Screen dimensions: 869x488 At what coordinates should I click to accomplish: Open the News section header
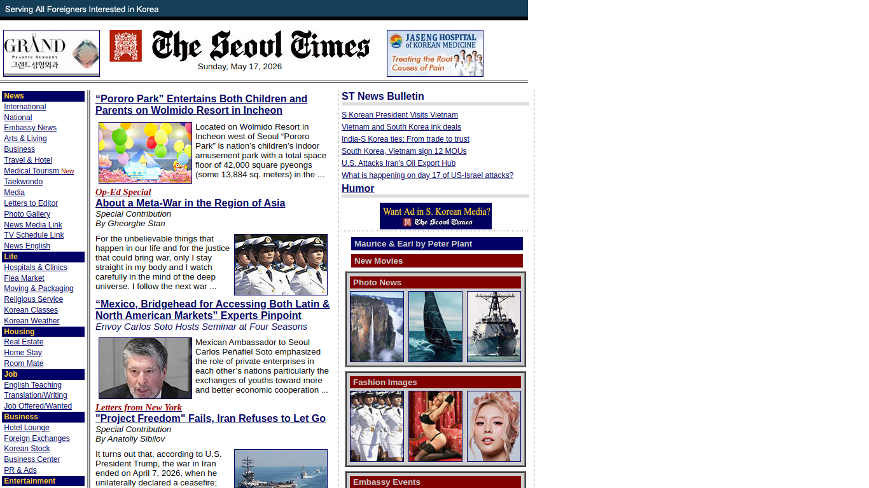pyautogui.click(x=43, y=96)
